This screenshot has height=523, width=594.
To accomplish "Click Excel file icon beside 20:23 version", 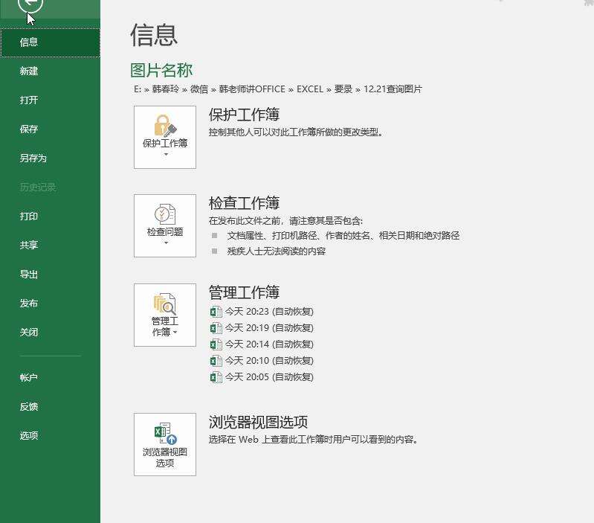I will 216,312.
